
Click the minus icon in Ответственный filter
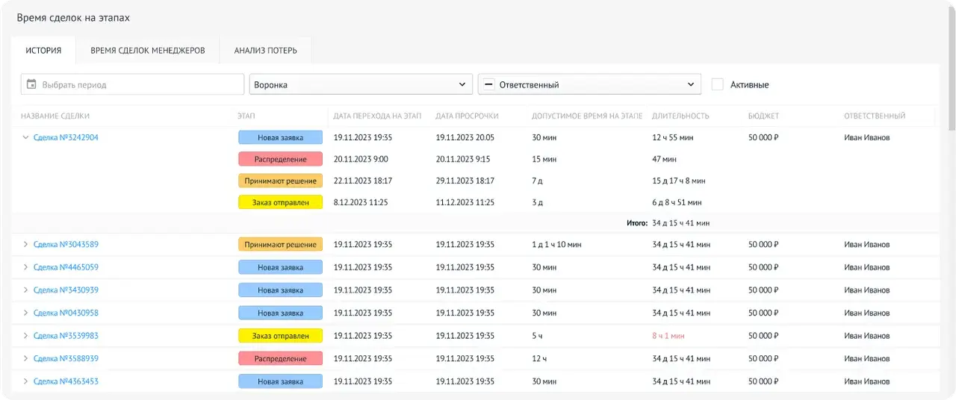488,84
